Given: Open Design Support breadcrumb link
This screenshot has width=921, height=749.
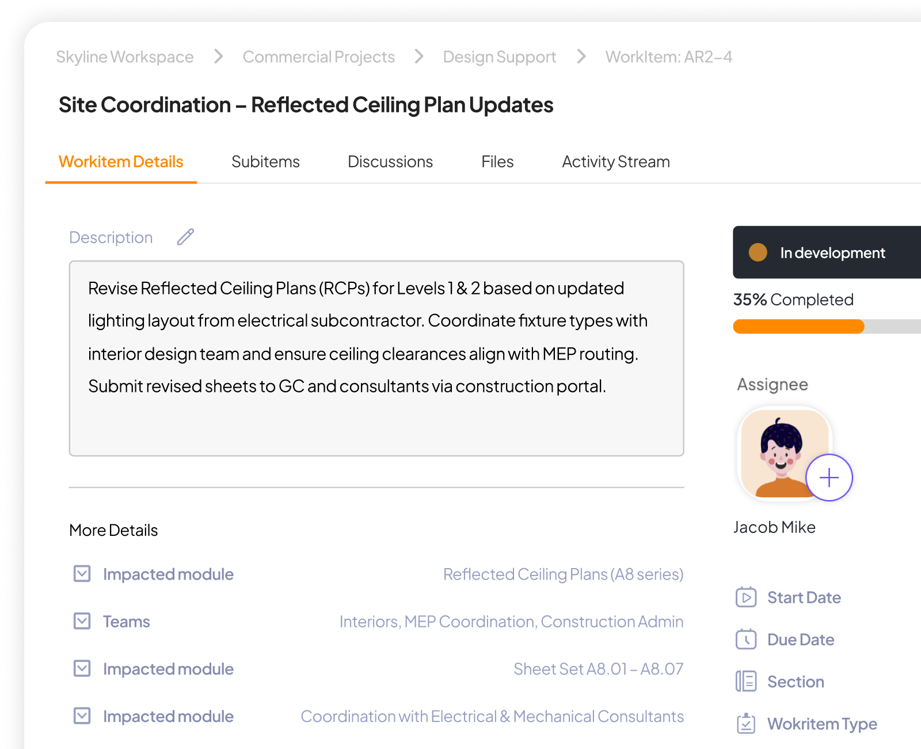Looking at the screenshot, I should 500,57.
